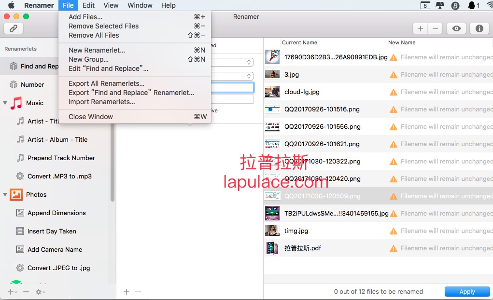Click the plus button below the rule editor
Screen dimensions: 493x300
127,292
